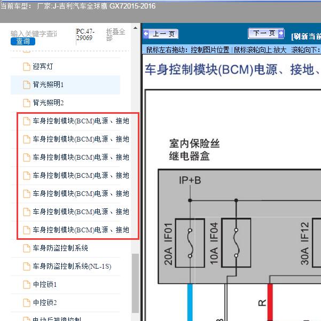Click 折叠全部 to collapse all items
The image size is (321, 321).
coord(115,35)
